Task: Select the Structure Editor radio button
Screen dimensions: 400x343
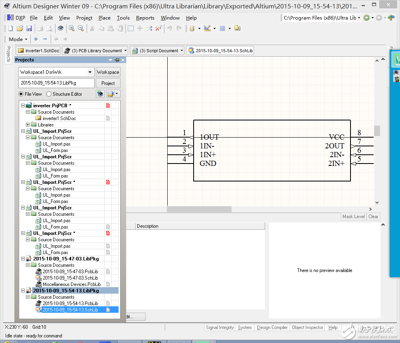Action: click(49, 94)
